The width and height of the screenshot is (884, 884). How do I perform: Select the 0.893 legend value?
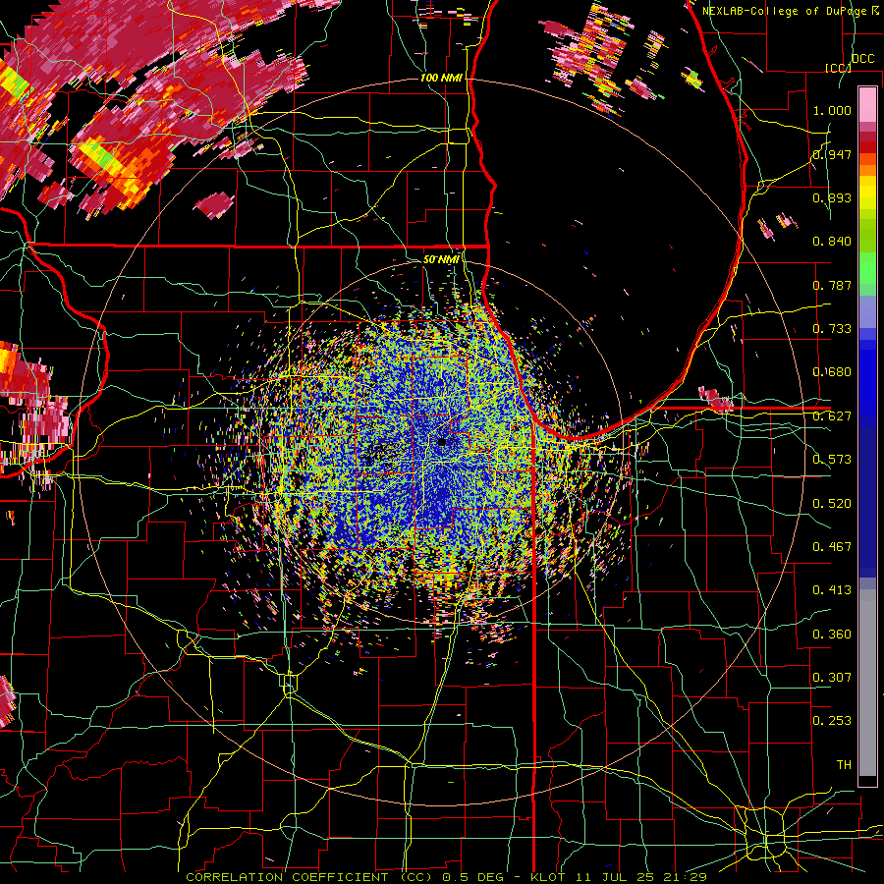[x=832, y=197]
